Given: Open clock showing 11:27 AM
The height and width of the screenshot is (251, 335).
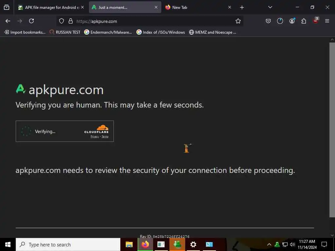Looking at the screenshot, I should tap(307, 244).
